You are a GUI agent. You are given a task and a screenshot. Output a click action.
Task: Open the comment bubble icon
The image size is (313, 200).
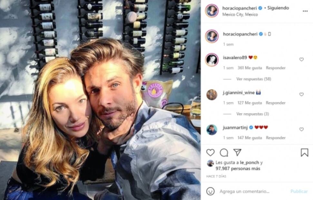point(224,153)
